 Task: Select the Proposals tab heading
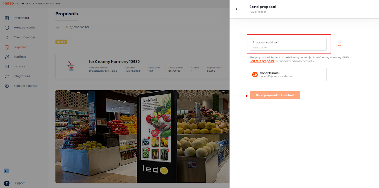tap(67, 14)
